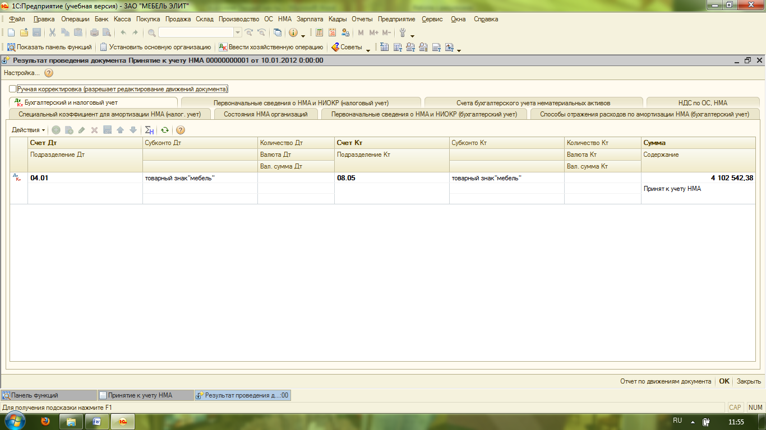Image resolution: width=766 pixels, height=430 pixels.
Task: Click the pencil edit icon in table toolbar
Action: [82, 130]
